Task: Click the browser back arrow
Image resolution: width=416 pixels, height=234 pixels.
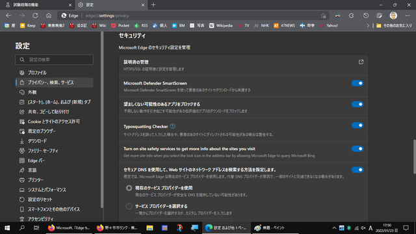Action: pos(8,16)
